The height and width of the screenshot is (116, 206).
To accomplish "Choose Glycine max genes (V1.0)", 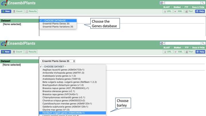I will click(x=72, y=110).
